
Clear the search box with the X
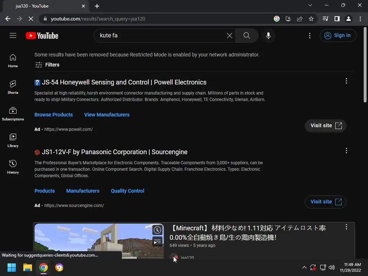[x=230, y=36]
